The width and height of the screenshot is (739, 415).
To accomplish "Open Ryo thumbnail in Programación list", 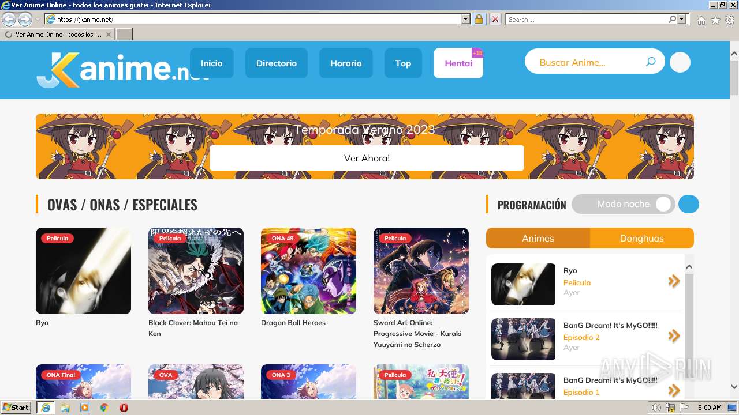I will (523, 284).
